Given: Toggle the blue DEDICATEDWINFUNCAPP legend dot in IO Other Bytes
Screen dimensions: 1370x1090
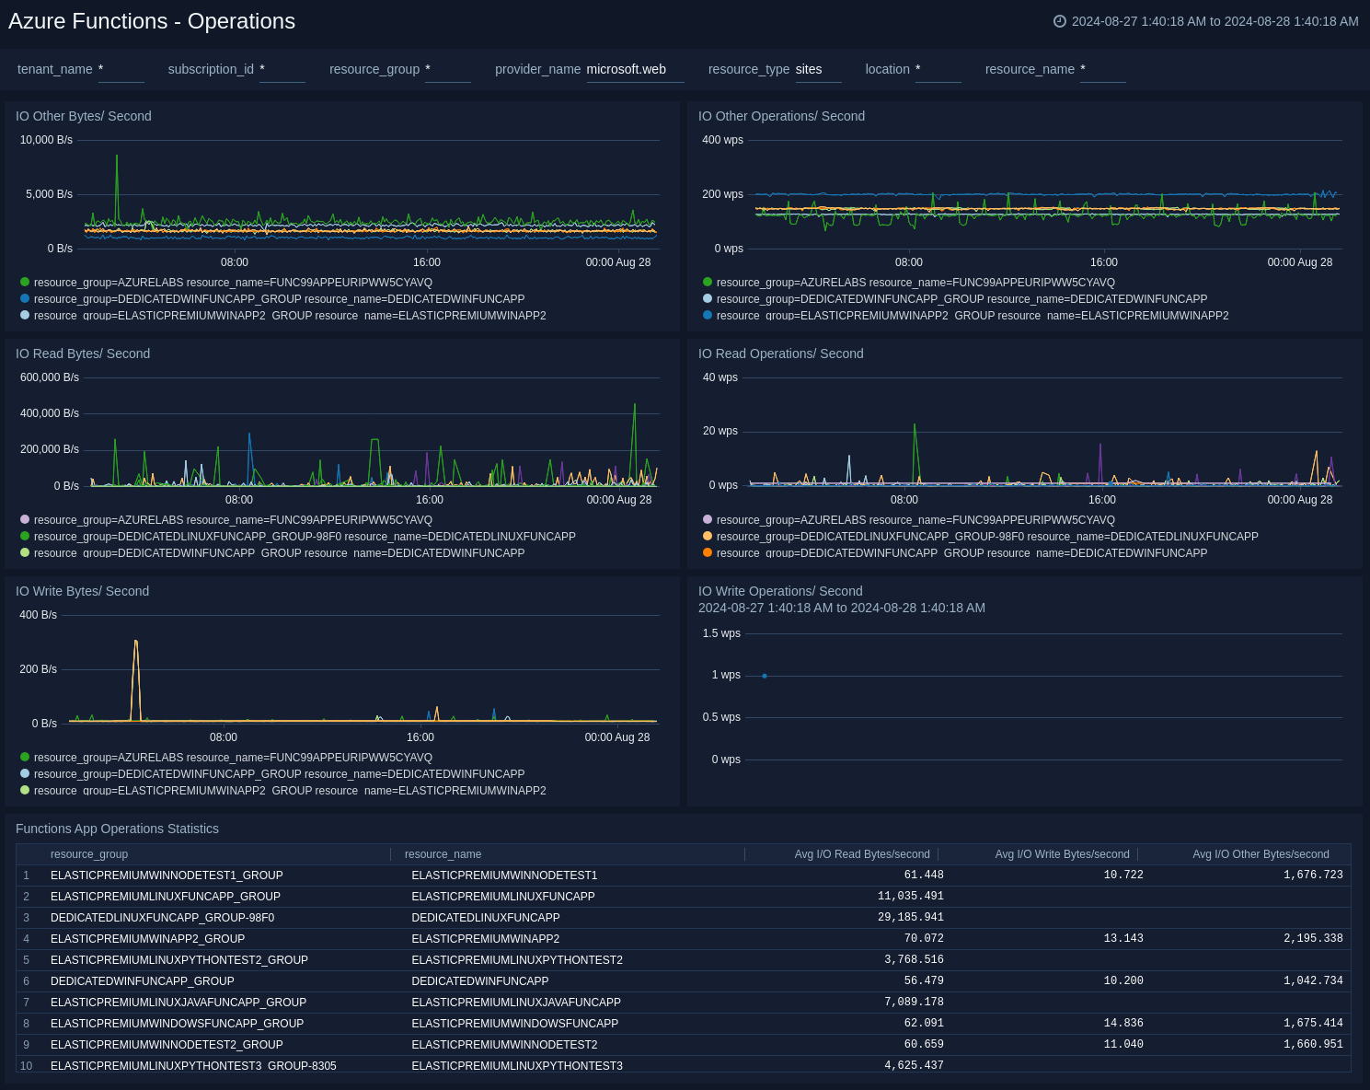Looking at the screenshot, I should coord(25,298).
